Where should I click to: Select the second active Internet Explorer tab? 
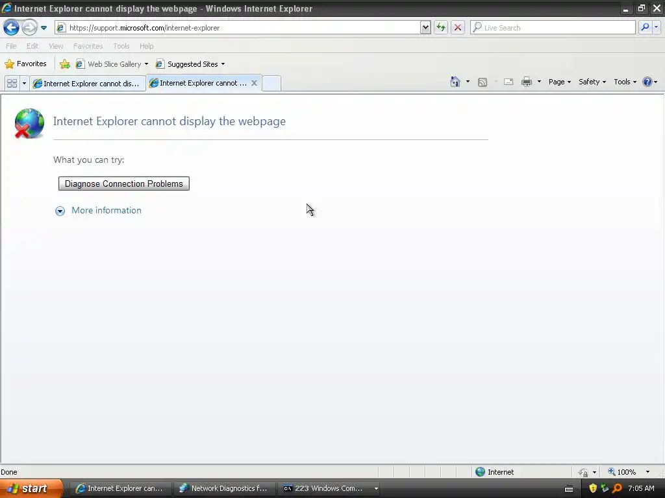199,83
